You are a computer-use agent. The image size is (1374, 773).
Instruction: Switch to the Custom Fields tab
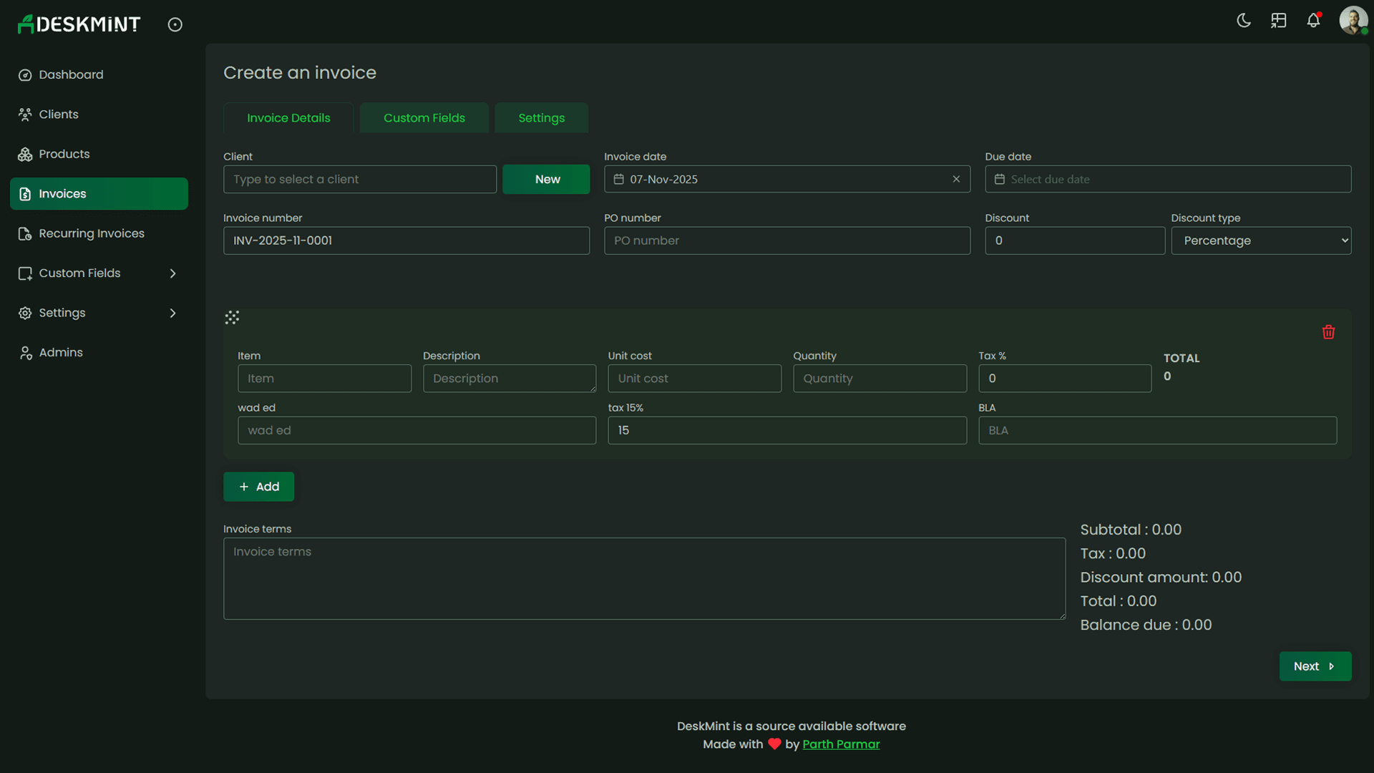424,117
